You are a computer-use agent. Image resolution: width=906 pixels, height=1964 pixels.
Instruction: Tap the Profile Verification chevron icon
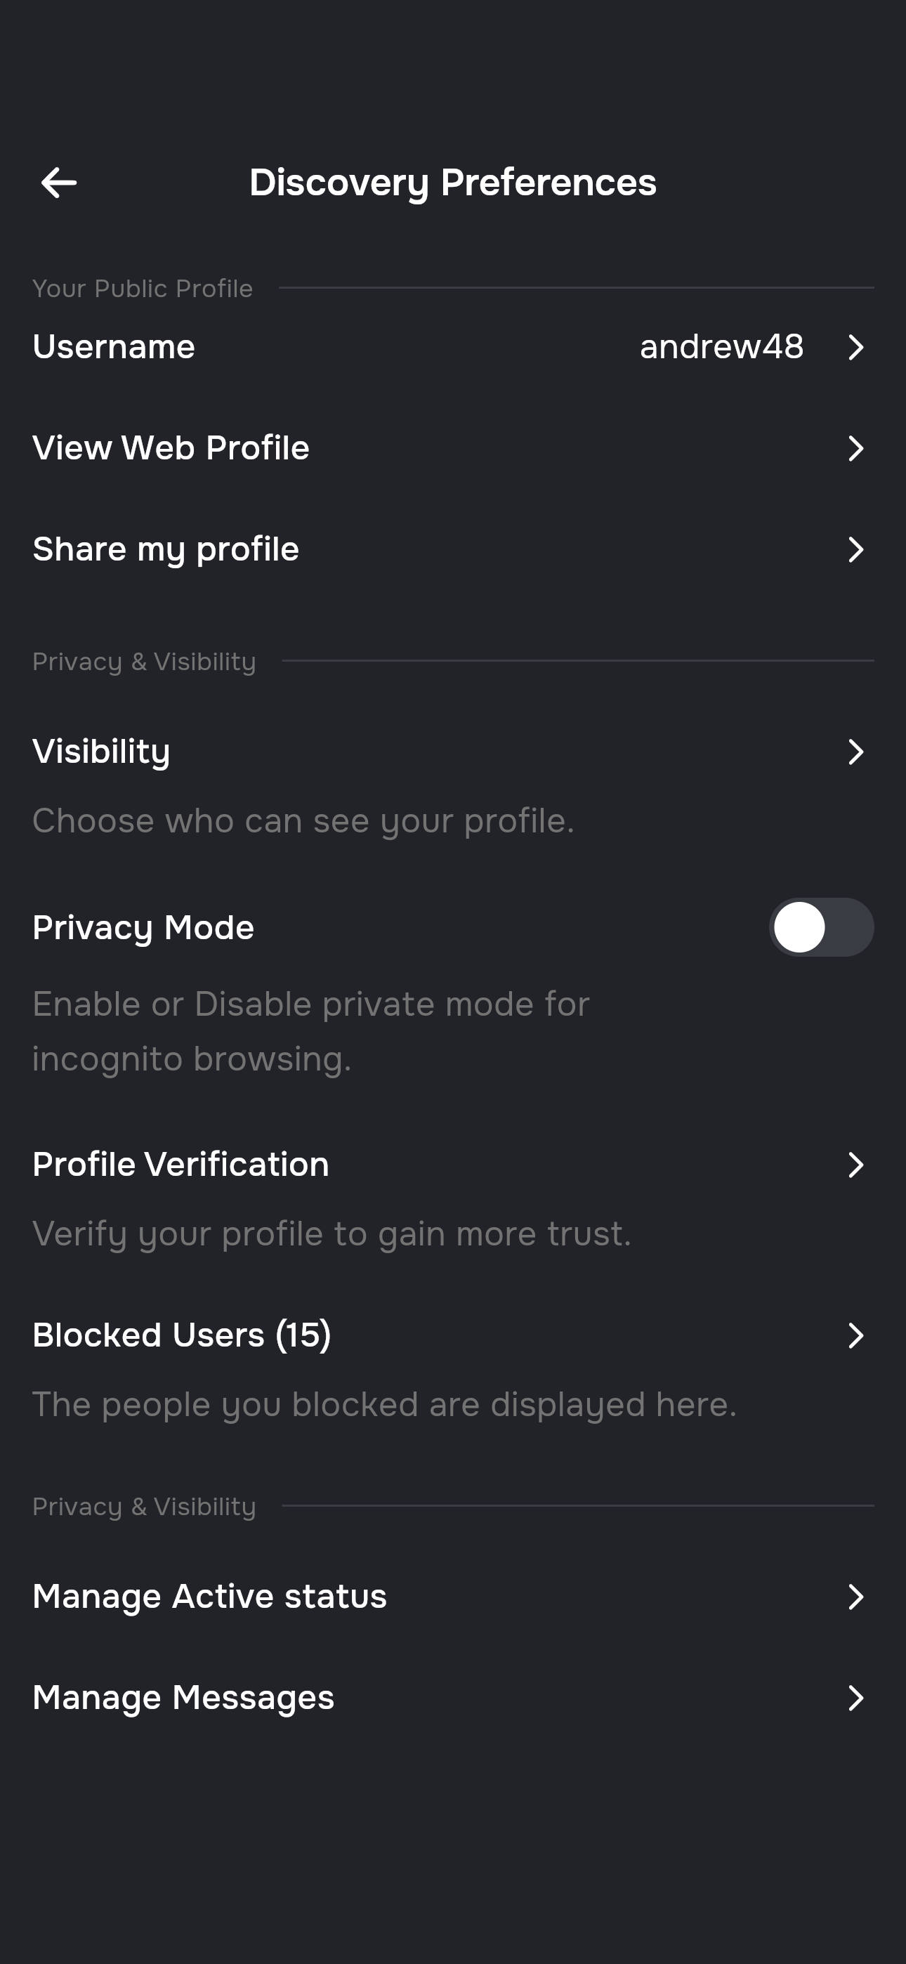pos(855,1165)
